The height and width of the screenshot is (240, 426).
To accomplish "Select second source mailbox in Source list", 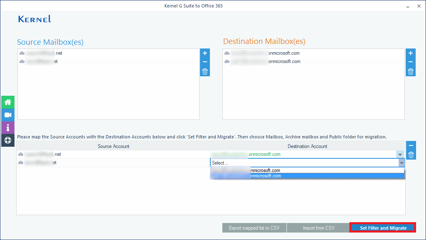I will [x=108, y=61].
